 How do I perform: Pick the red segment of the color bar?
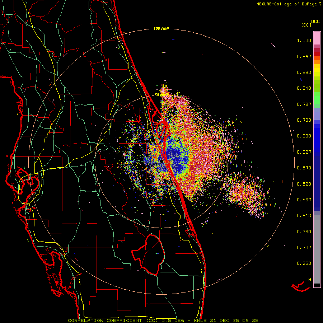click(317, 54)
